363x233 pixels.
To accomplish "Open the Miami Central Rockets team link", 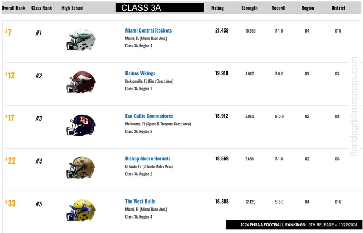I will [x=148, y=30].
